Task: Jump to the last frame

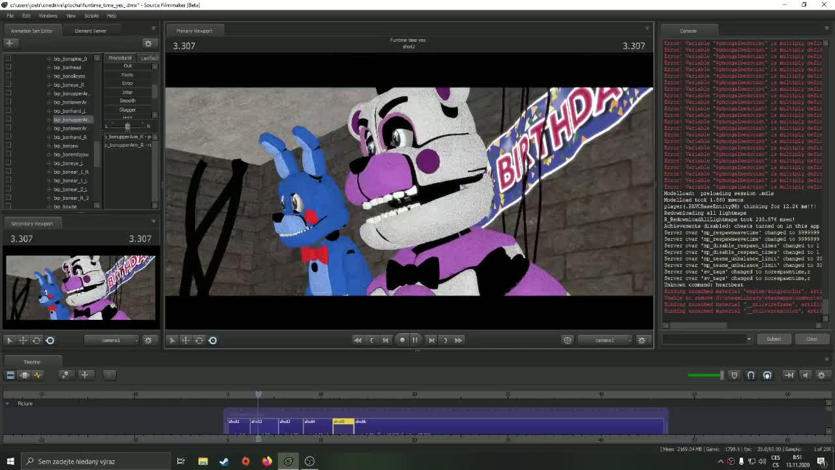Action: click(x=459, y=340)
